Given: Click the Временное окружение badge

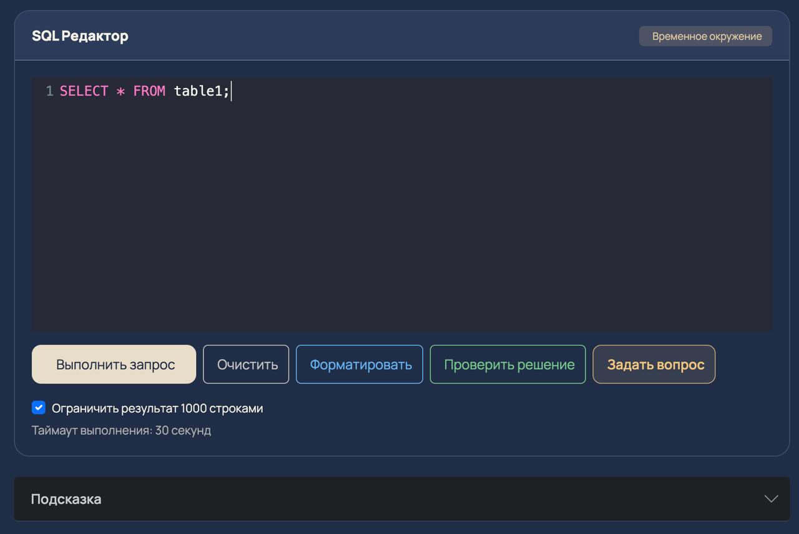Looking at the screenshot, I should [705, 36].
